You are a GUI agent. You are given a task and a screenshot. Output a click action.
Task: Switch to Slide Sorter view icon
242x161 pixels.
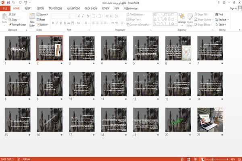(189, 159)
